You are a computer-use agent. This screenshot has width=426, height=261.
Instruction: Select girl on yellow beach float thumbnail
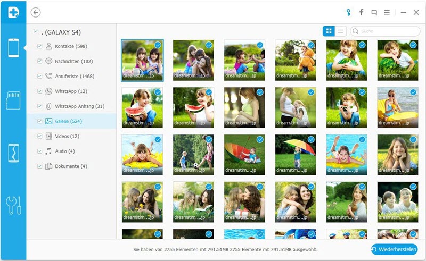pos(398,107)
